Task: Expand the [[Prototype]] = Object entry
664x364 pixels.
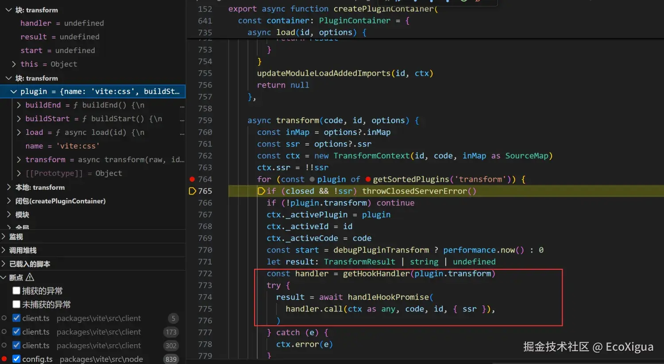Action: pos(19,173)
